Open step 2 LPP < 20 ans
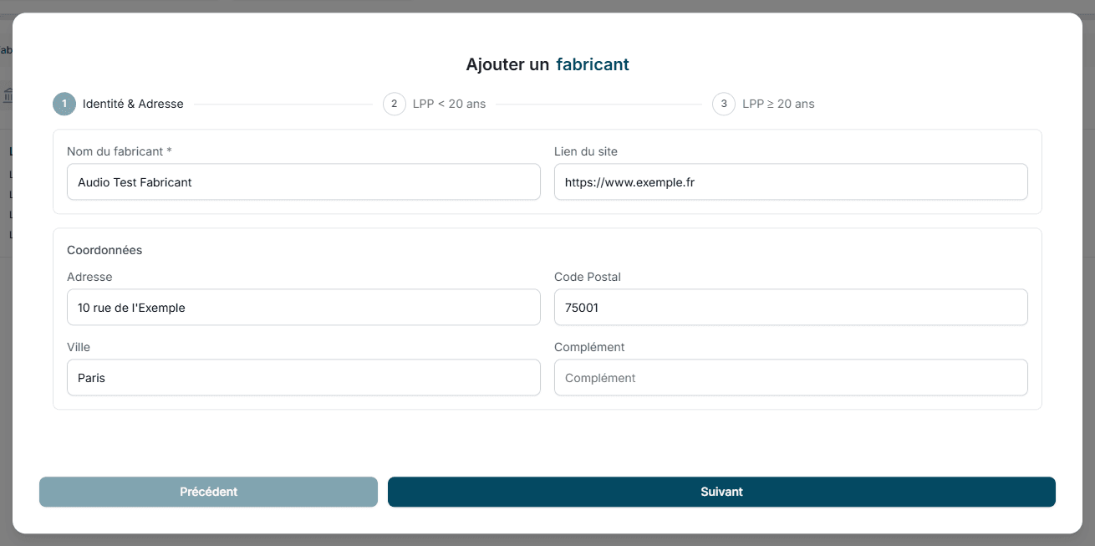Screen dimensions: 1095x546 pyautogui.click(x=435, y=104)
